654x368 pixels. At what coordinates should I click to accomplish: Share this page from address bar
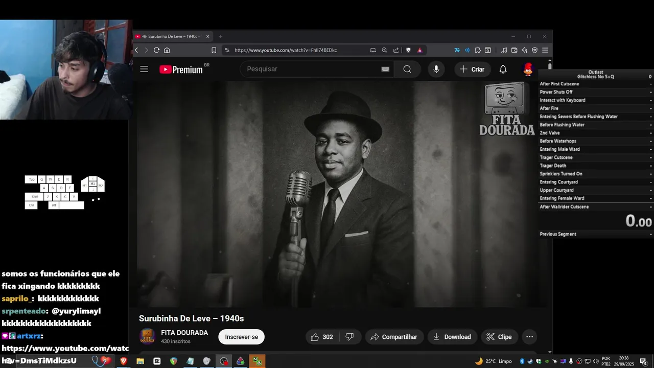pos(396,50)
